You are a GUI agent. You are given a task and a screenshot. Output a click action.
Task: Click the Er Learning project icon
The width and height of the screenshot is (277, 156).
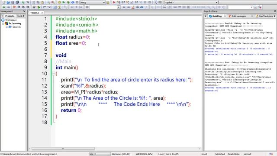(x=7, y=23)
